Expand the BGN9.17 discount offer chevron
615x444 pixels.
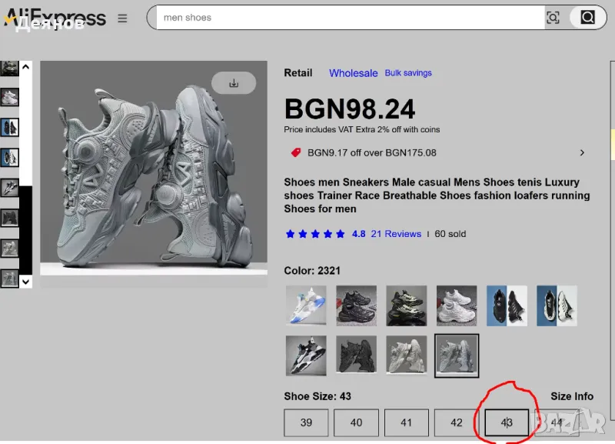[582, 152]
